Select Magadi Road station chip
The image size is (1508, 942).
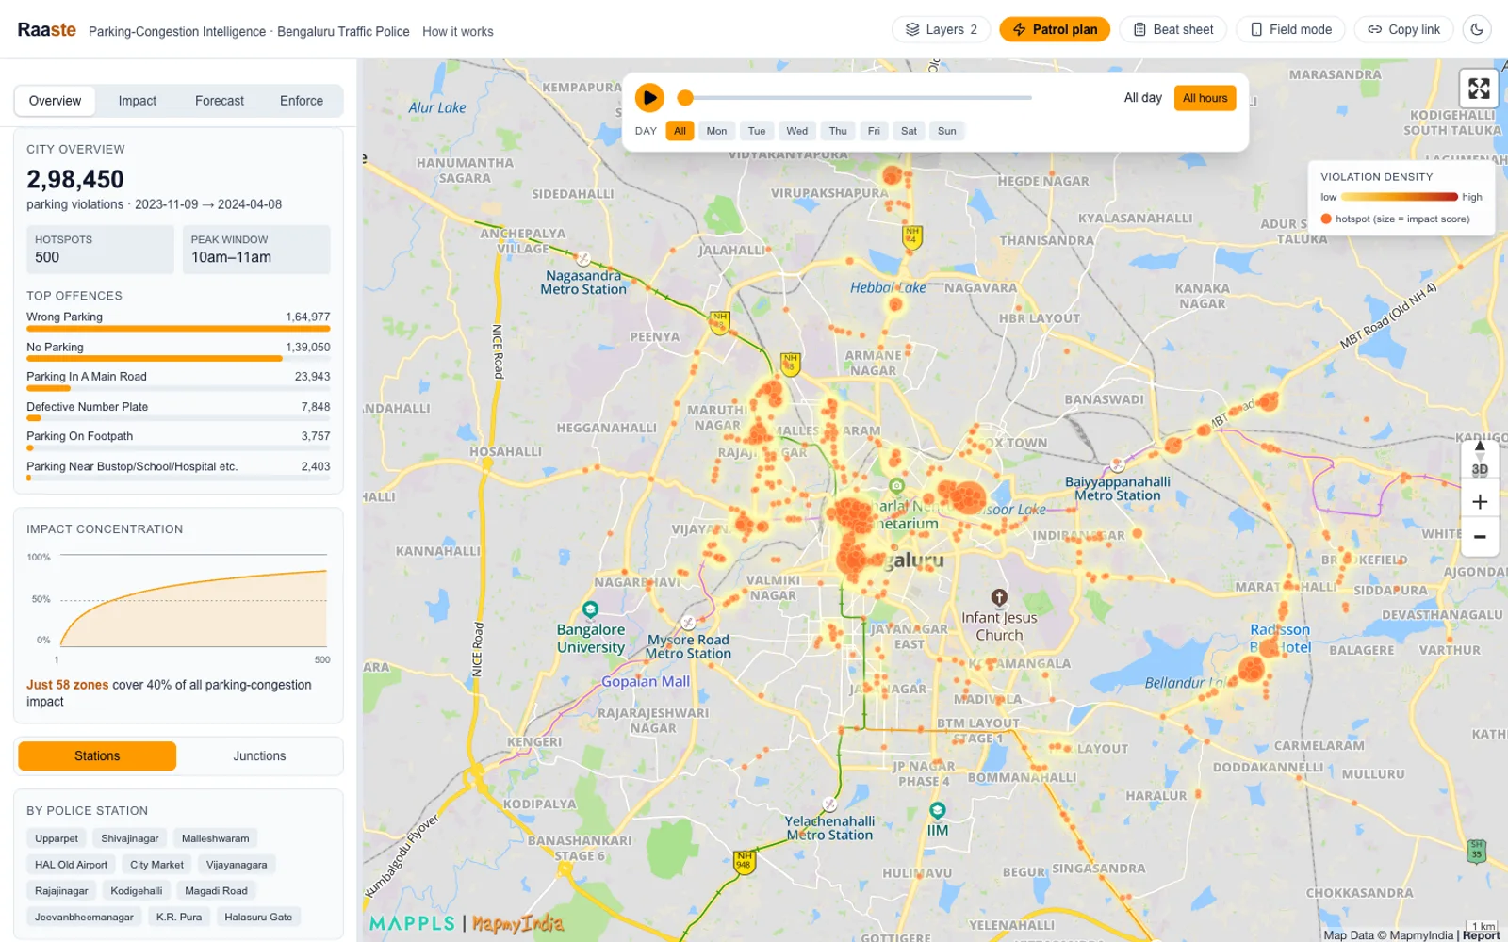click(x=216, y=891)
